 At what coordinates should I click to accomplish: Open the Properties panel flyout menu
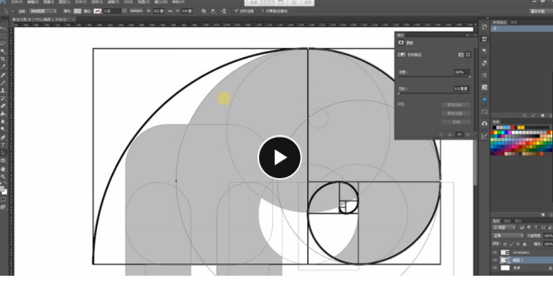point(475,35)
